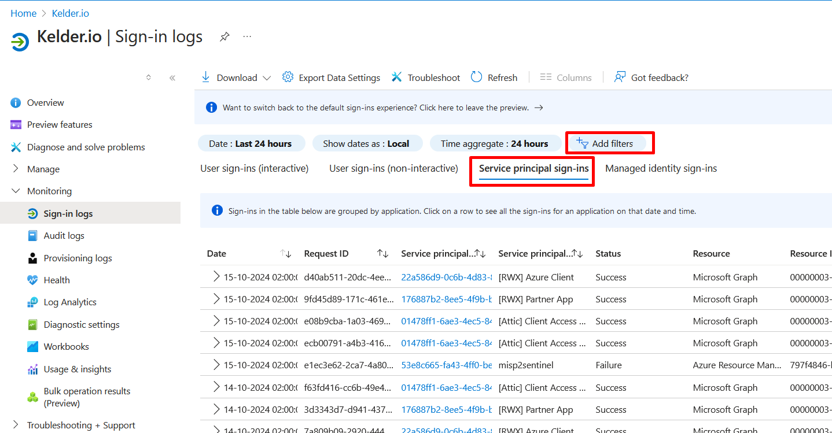This screenshot has height=433, width=832.
Task: Expand the misp2sentinel failure row
Action: pyautogui.click(x=216, y=365)
